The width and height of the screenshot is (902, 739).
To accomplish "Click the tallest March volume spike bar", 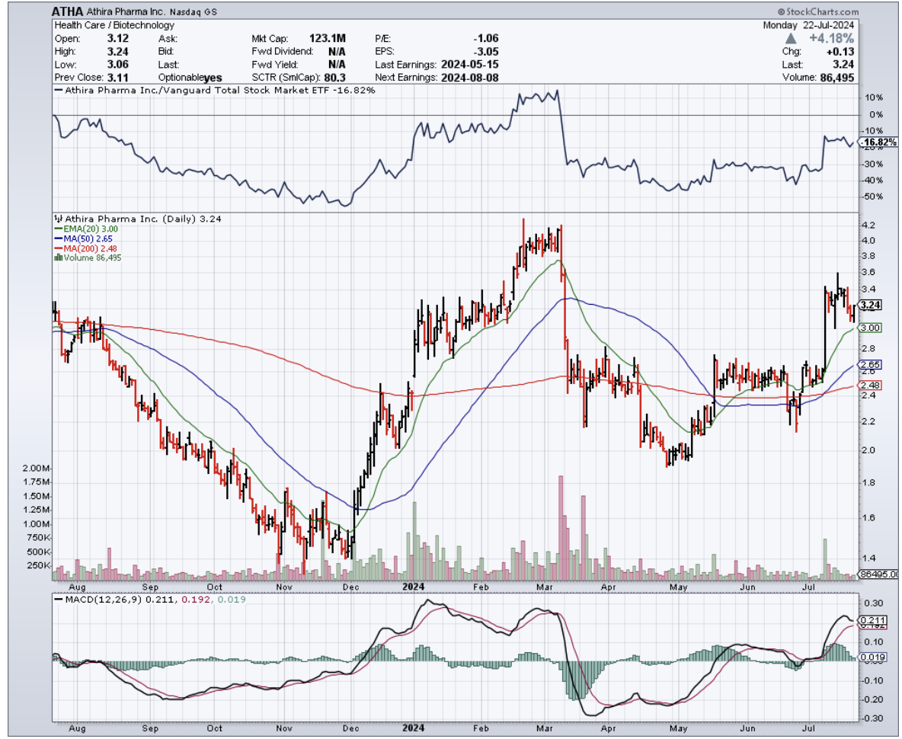I will coord(561,526).
